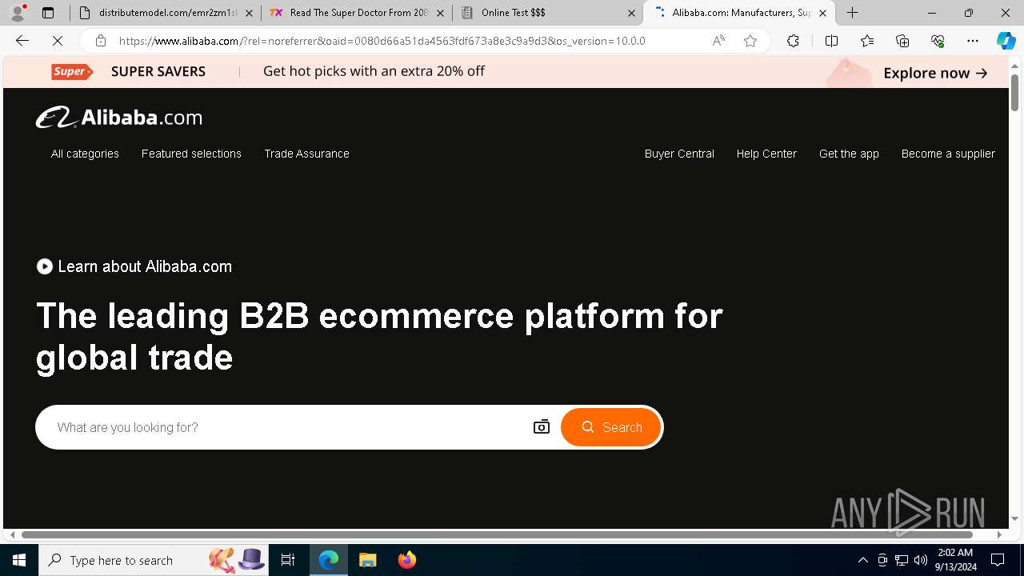The image size is (1024, 576).
Task: Open the Collections icon
Action: (x=902, y=41)
